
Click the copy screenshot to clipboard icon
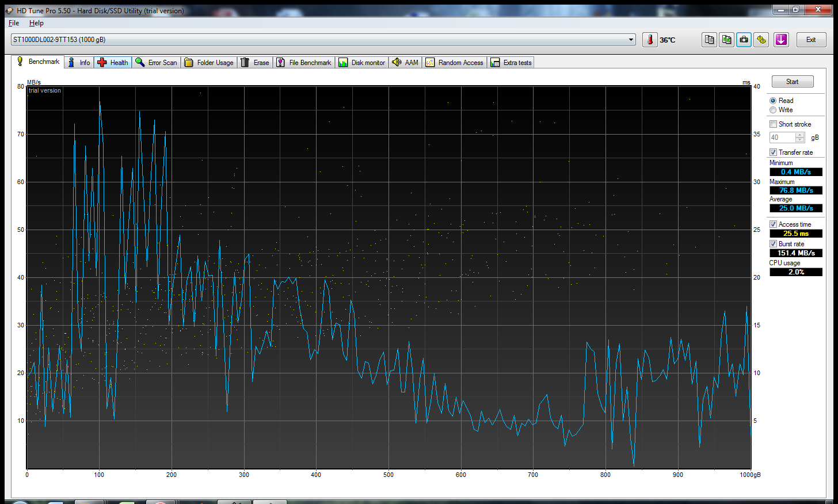(727, 40)
